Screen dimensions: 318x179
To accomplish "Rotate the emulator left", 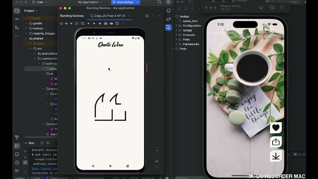I will pyautogui.click(x=77, y=24).
